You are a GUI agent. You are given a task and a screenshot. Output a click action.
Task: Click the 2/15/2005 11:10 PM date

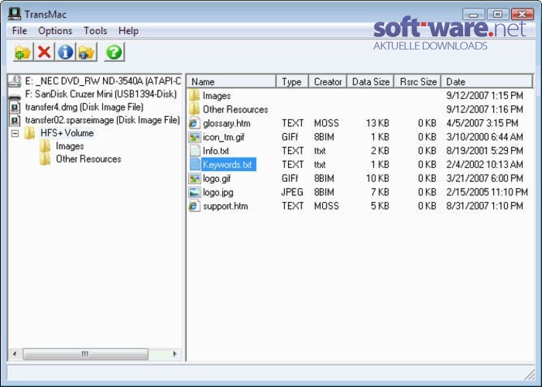pos(487,192)
